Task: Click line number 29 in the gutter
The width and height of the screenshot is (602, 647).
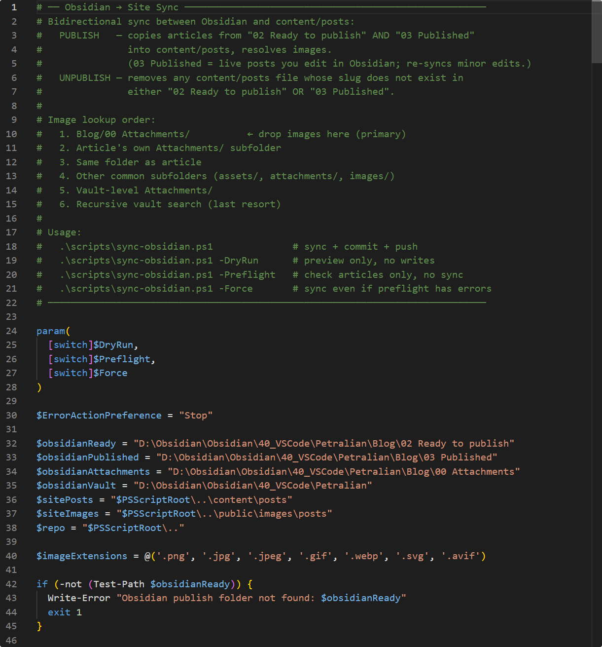Action: coord(11,401)
